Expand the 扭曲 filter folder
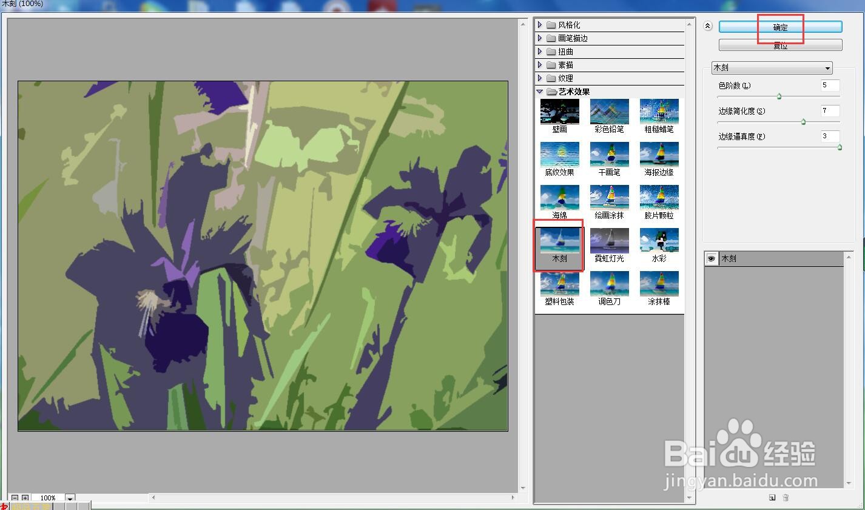Image resolution: width=865 pixels, height=510 pixels. pos(540,52)
